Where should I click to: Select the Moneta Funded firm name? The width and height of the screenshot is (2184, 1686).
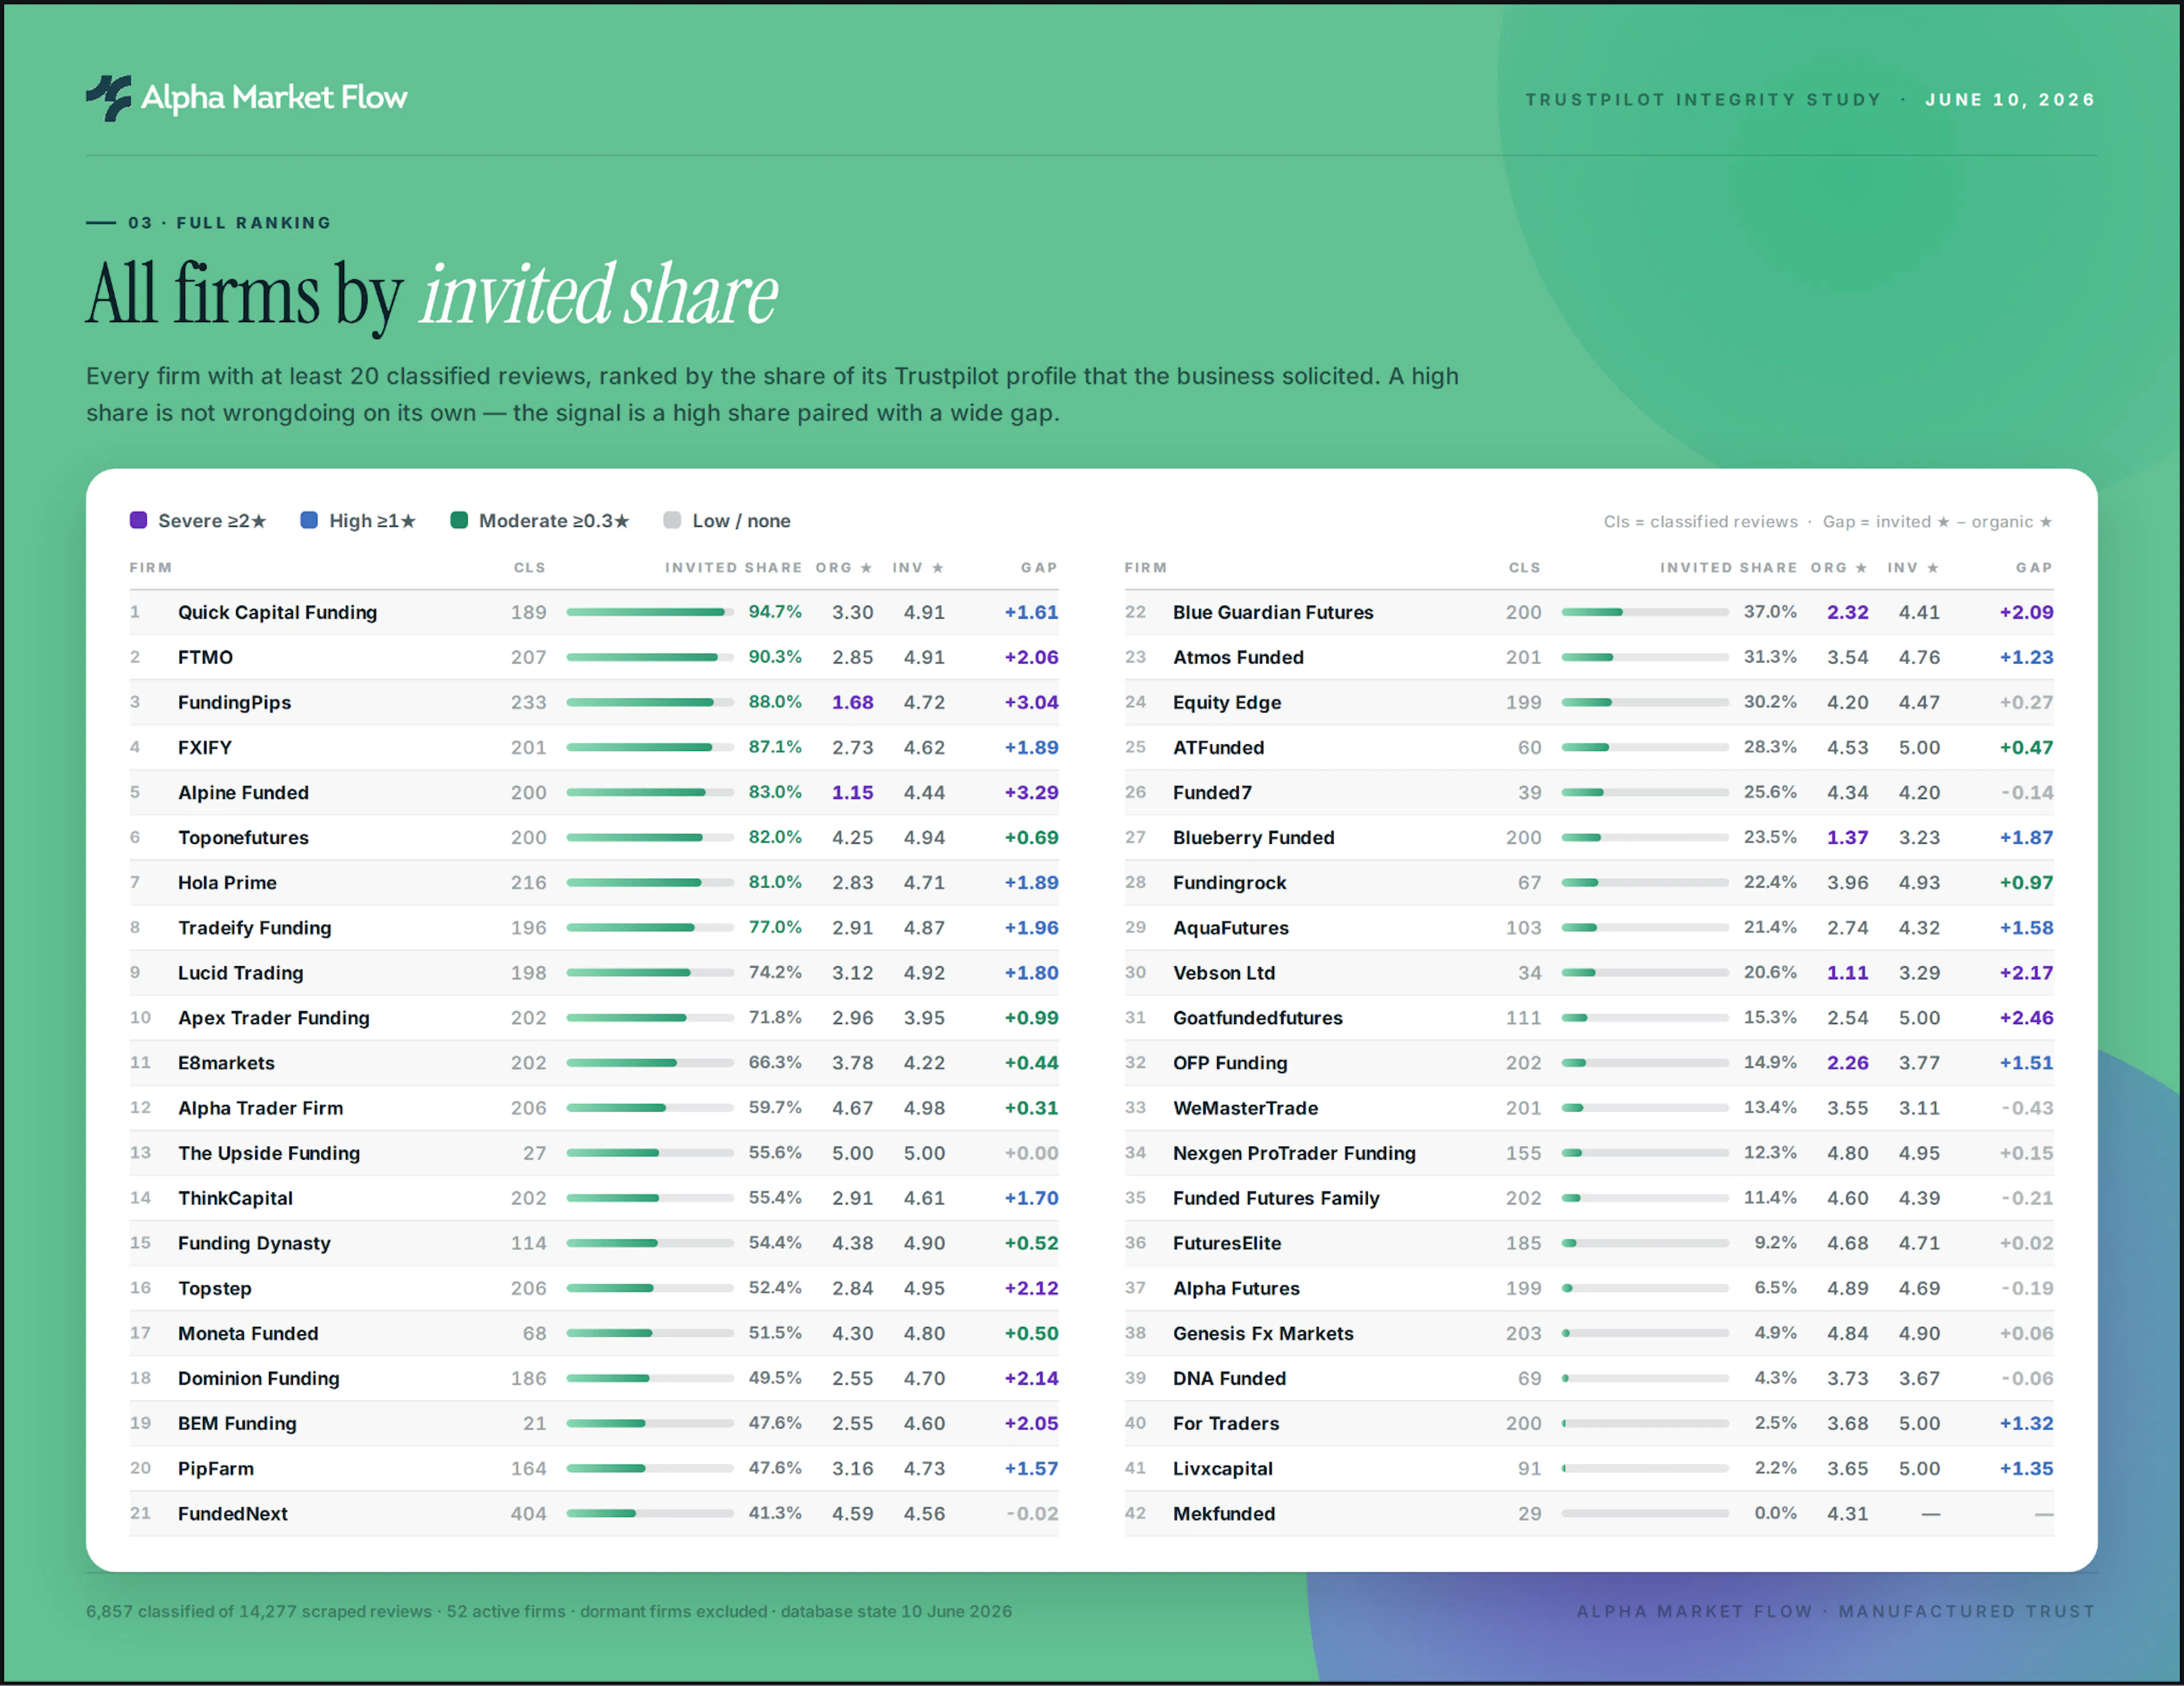[248, 1333]
